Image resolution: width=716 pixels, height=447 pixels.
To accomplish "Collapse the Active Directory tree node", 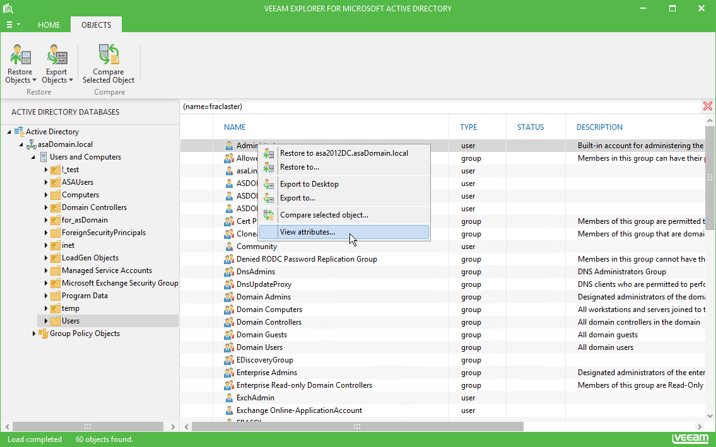I will tap(9, 132).
